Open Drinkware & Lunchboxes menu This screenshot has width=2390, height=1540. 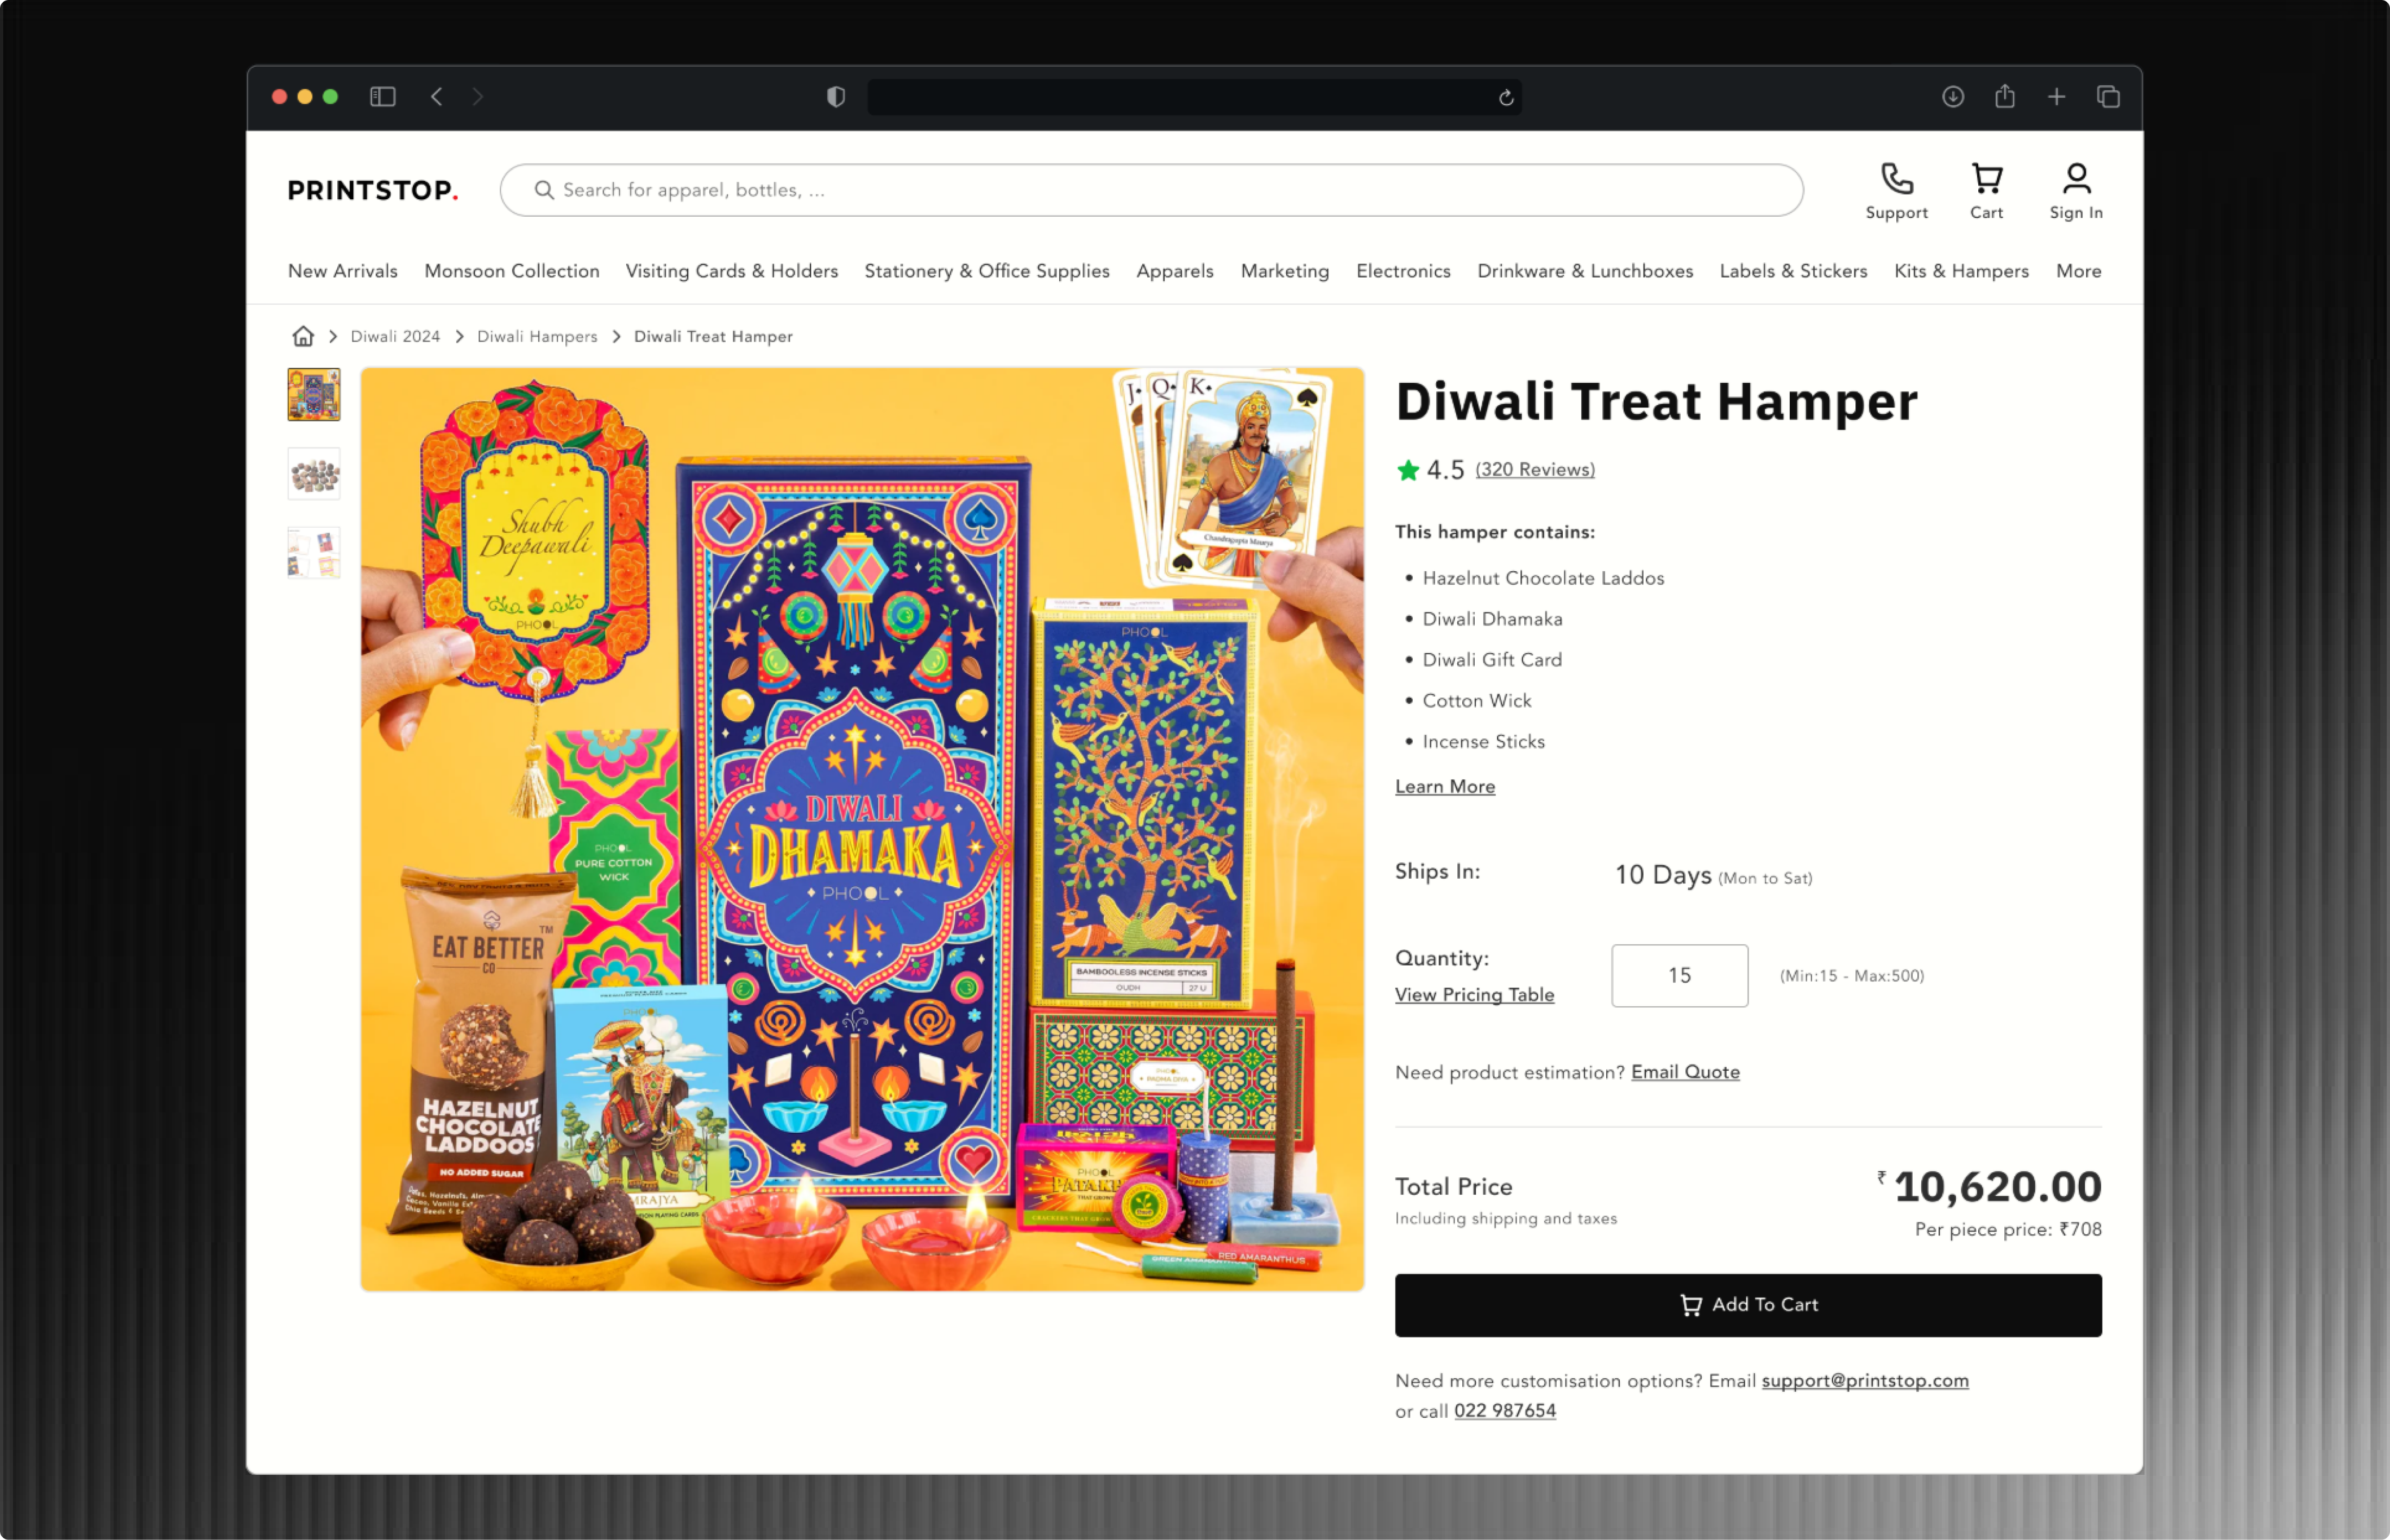click(1585, 271)
